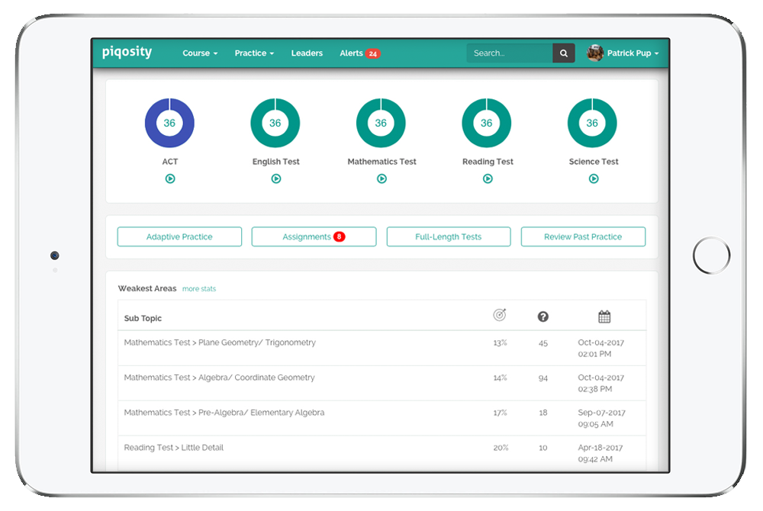
Task: Go to the Leaders page
Action: click(307, 53)
